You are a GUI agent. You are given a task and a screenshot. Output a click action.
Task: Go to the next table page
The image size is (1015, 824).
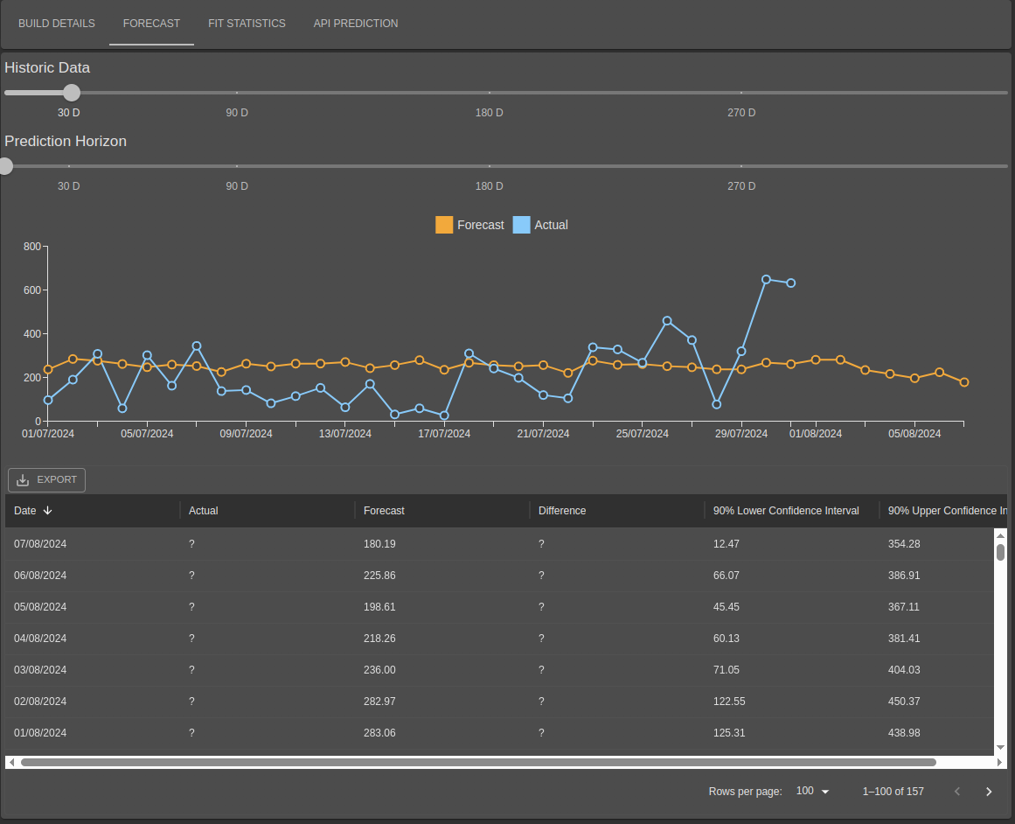pyautogui.click(x=989, y=792)
